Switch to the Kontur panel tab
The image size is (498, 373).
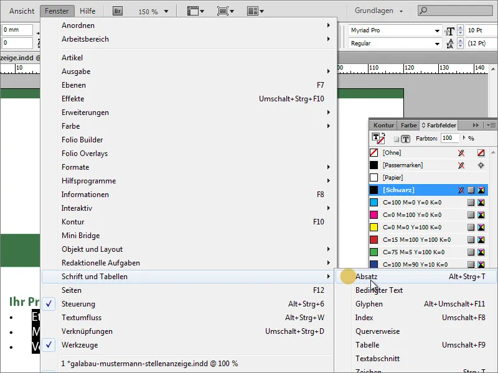point(383,126)
